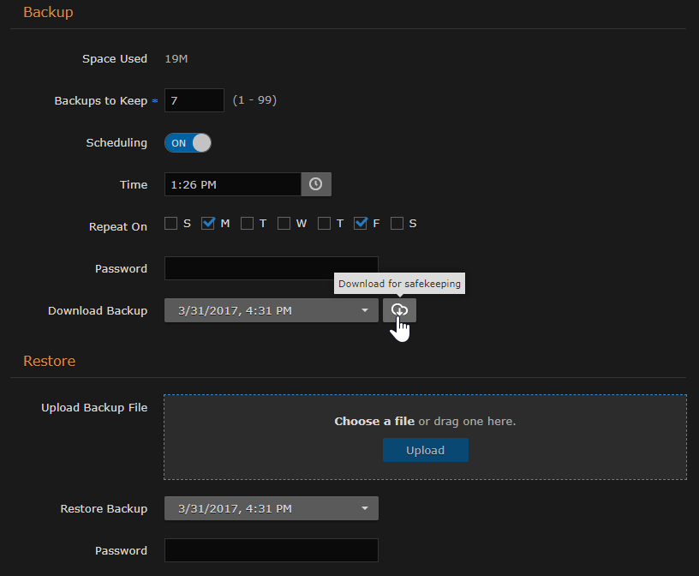Image resolution: width=699 pixels, height=576 pixels.
Task: Click the dropdown arrow on Restore Backup
Action: tap(365, 508)
